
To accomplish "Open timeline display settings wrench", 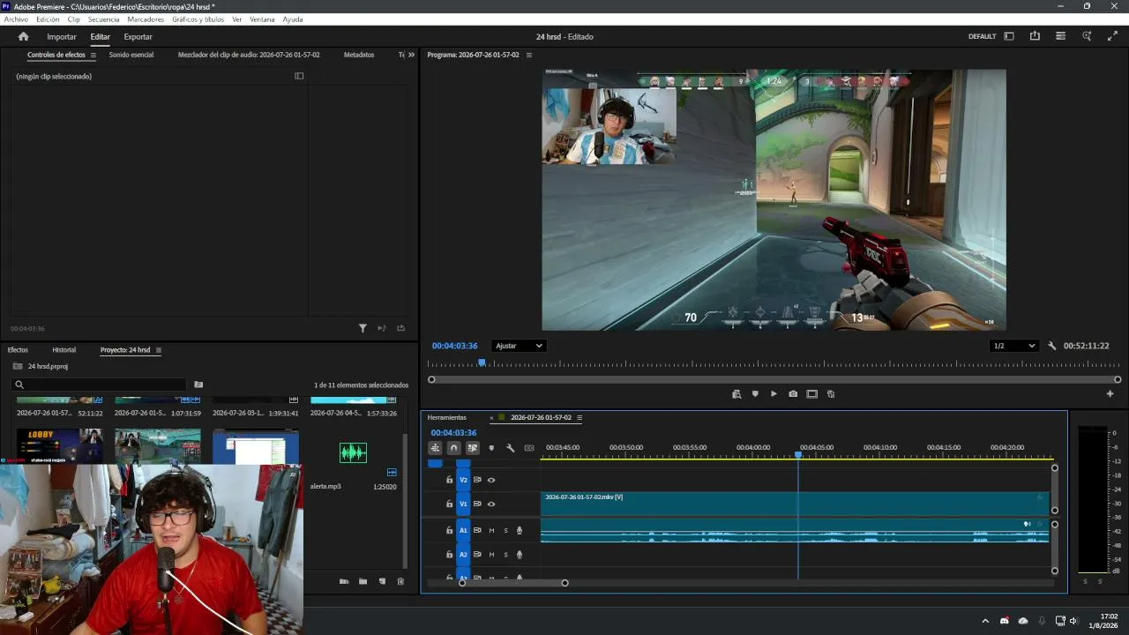I will 510,448.
